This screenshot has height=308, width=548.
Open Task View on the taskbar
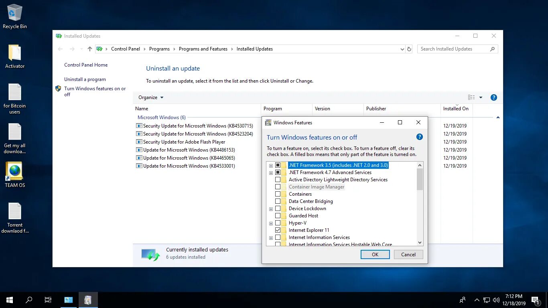48,300
